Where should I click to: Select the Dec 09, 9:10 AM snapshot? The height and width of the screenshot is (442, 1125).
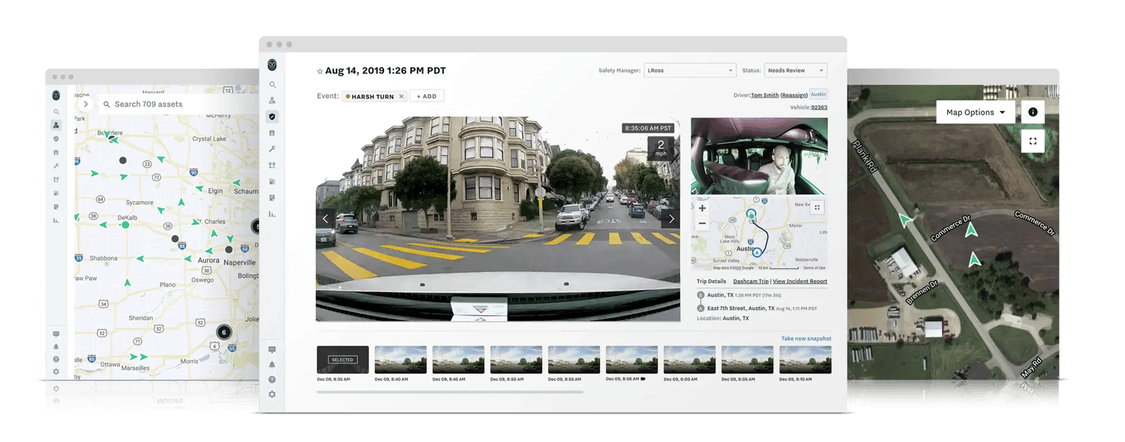point(805,360)
